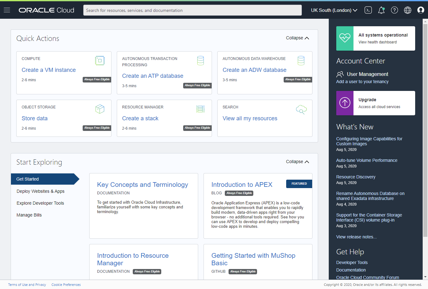Collapse the Start Exploring section
The image size is (428, 289).
pos(297,162)
